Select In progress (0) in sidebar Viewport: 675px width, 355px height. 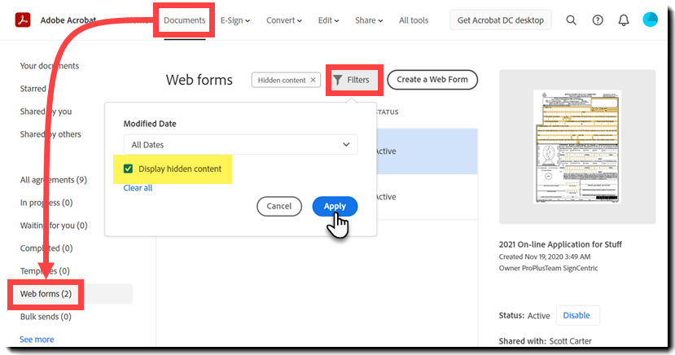(x=46, y=203)
